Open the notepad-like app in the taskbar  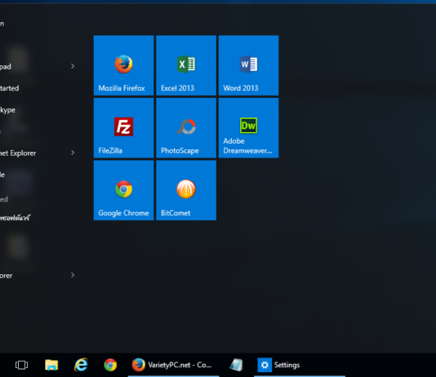point(236,365)
